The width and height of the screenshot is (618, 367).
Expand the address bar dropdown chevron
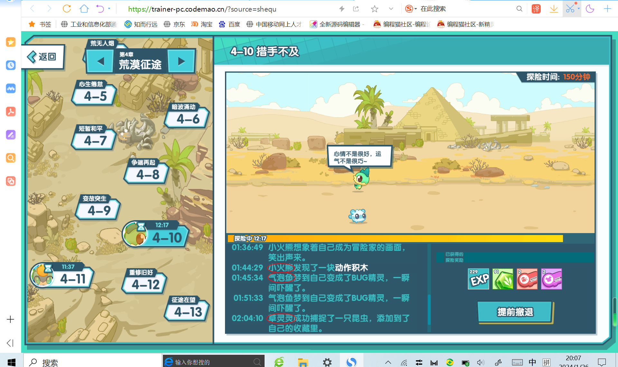click(391, 9)
